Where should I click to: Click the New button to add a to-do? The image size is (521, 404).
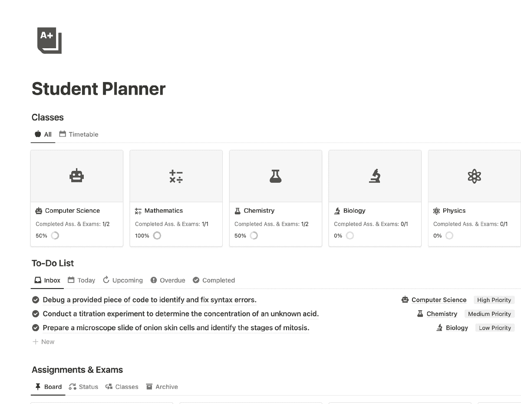[x=43, y=342]
